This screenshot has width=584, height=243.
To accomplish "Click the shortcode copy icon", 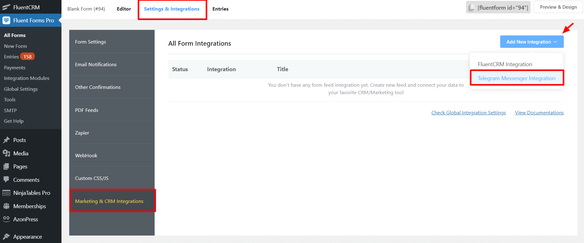I will point(471,8).
